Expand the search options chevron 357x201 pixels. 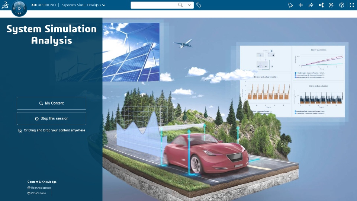[189, 5]
